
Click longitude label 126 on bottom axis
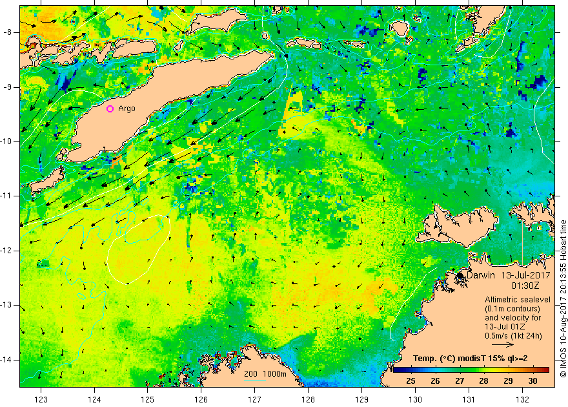pos(201,400)
